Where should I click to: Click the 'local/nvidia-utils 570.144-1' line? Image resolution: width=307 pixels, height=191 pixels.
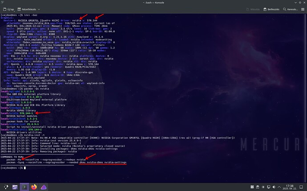[x=21, y=130]
